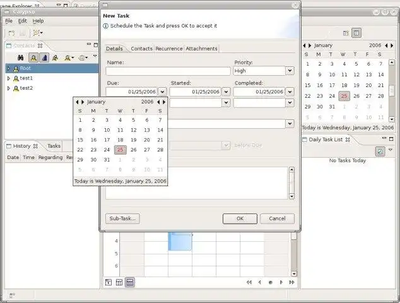Click the add contact icon in Contacts toolbar
Image resolution: width=400 pixels, height=303 pixels.
[55, 58]
